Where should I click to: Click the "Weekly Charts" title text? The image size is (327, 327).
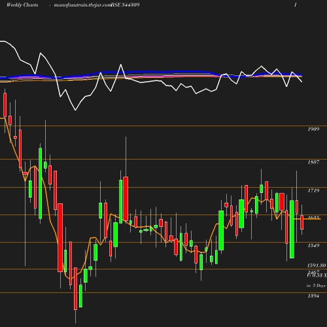pos(22,5)
